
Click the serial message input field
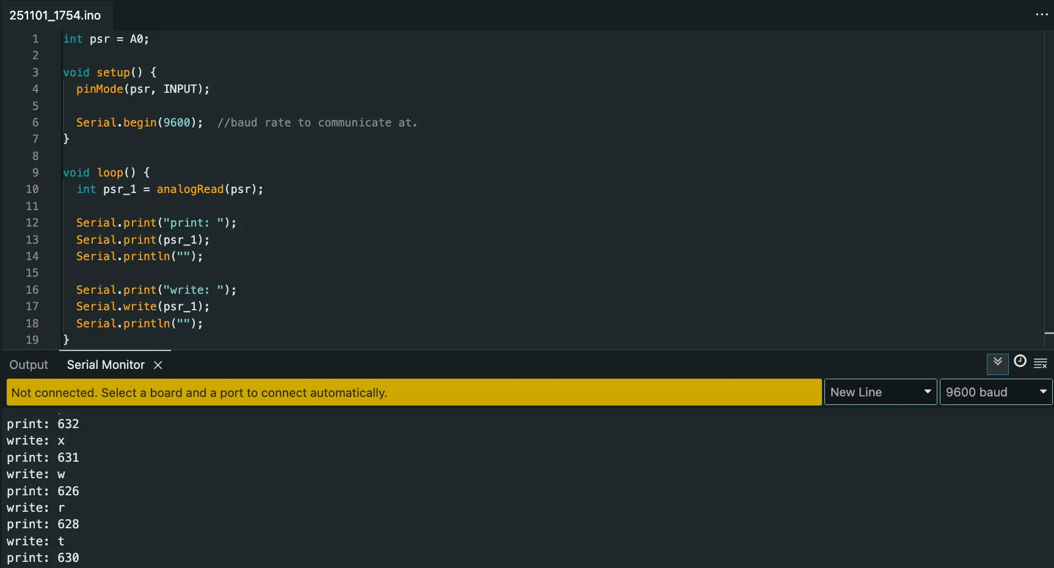click(x=413, y=392)
